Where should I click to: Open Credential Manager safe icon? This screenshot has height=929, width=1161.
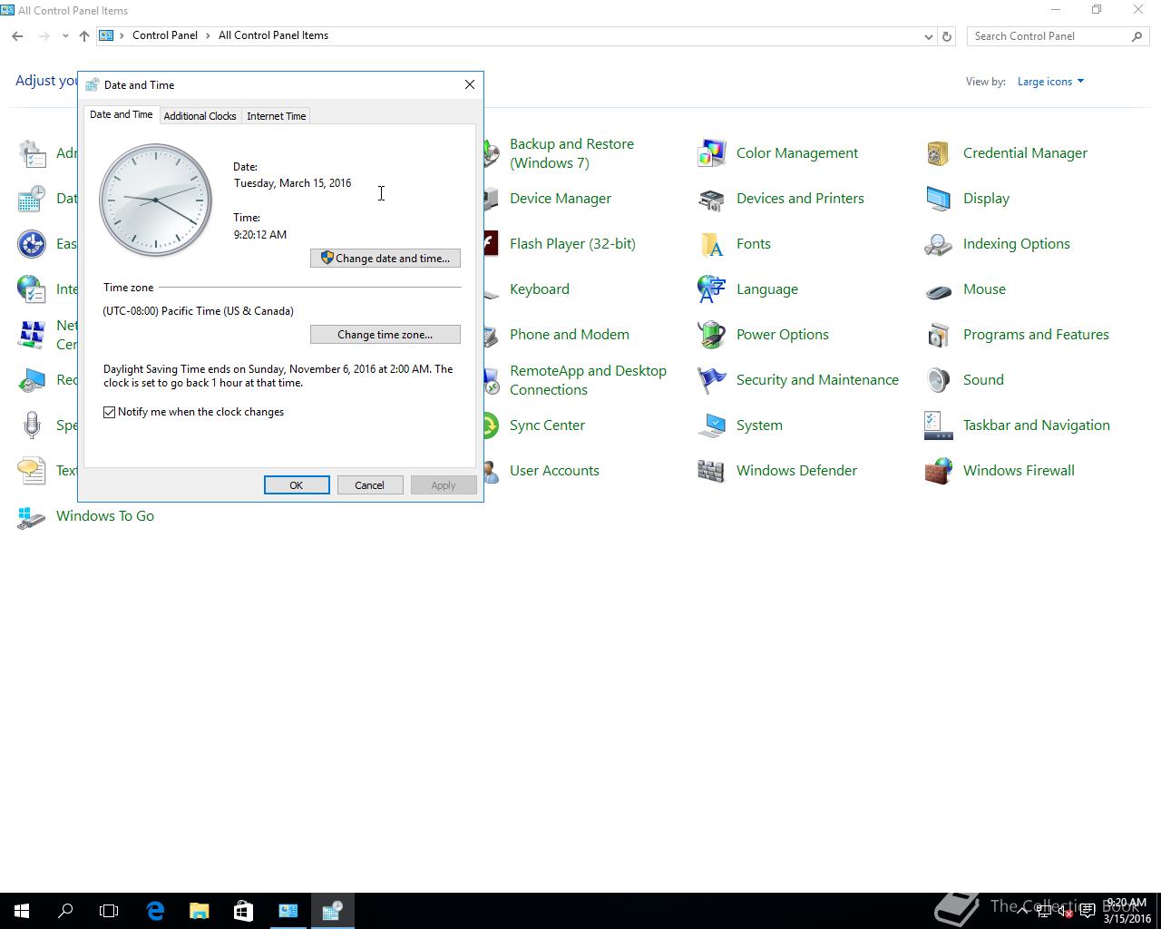click(938, 153)
